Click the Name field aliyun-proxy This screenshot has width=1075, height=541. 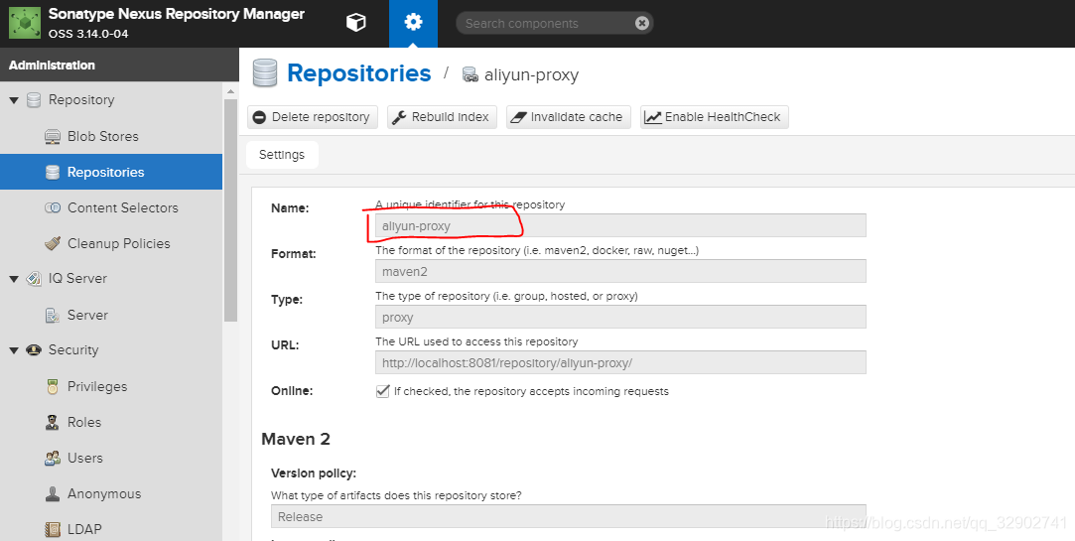(620, 225)
